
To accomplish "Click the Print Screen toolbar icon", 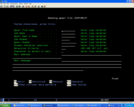I will (1, 7).
